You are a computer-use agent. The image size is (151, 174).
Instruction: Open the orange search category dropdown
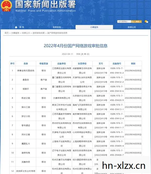tap(138, 22)
